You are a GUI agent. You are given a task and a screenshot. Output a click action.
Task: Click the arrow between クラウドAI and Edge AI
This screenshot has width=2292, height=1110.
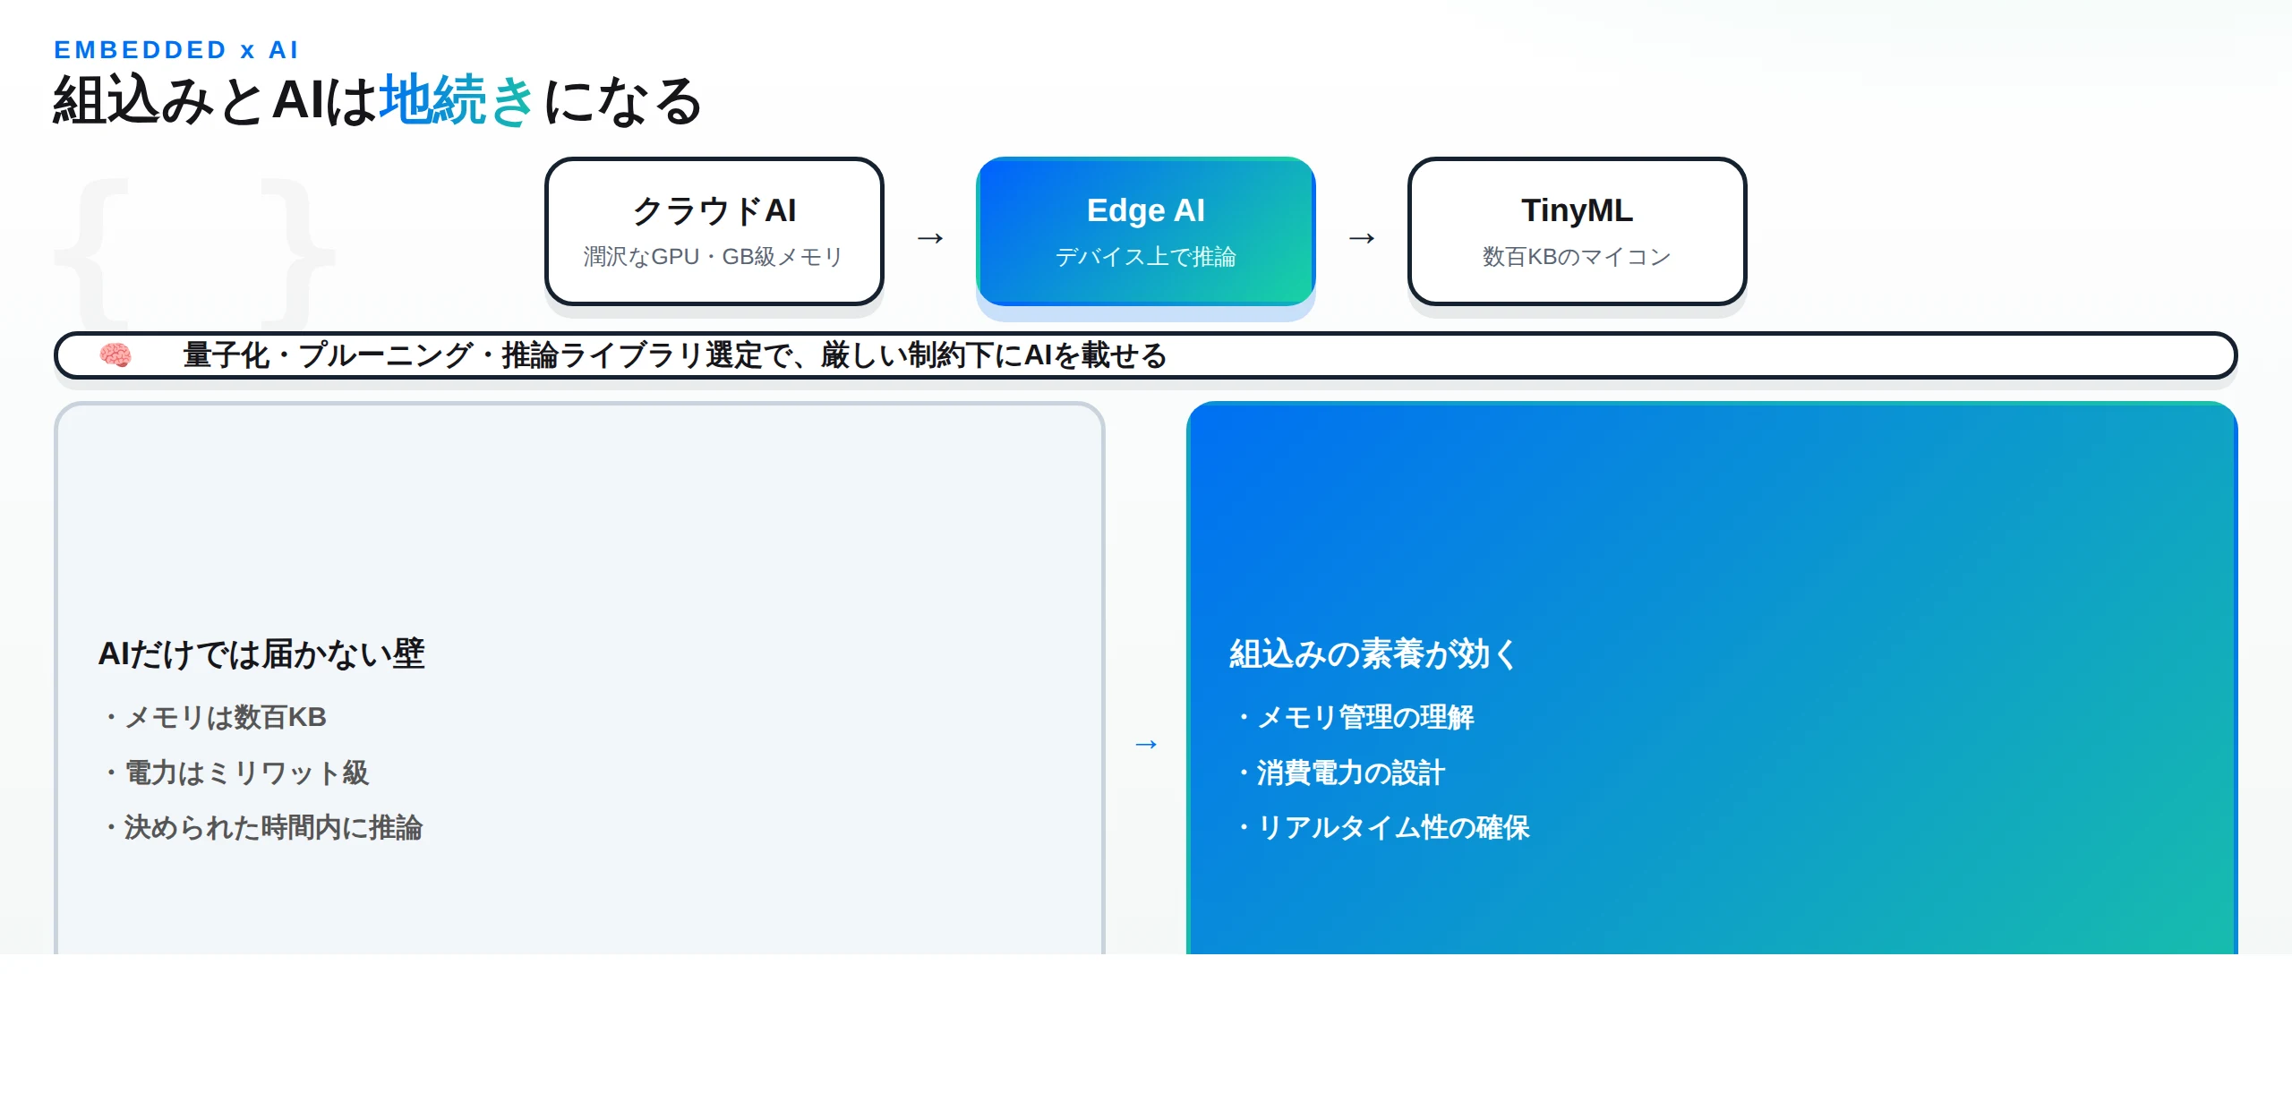click(930, 238)
